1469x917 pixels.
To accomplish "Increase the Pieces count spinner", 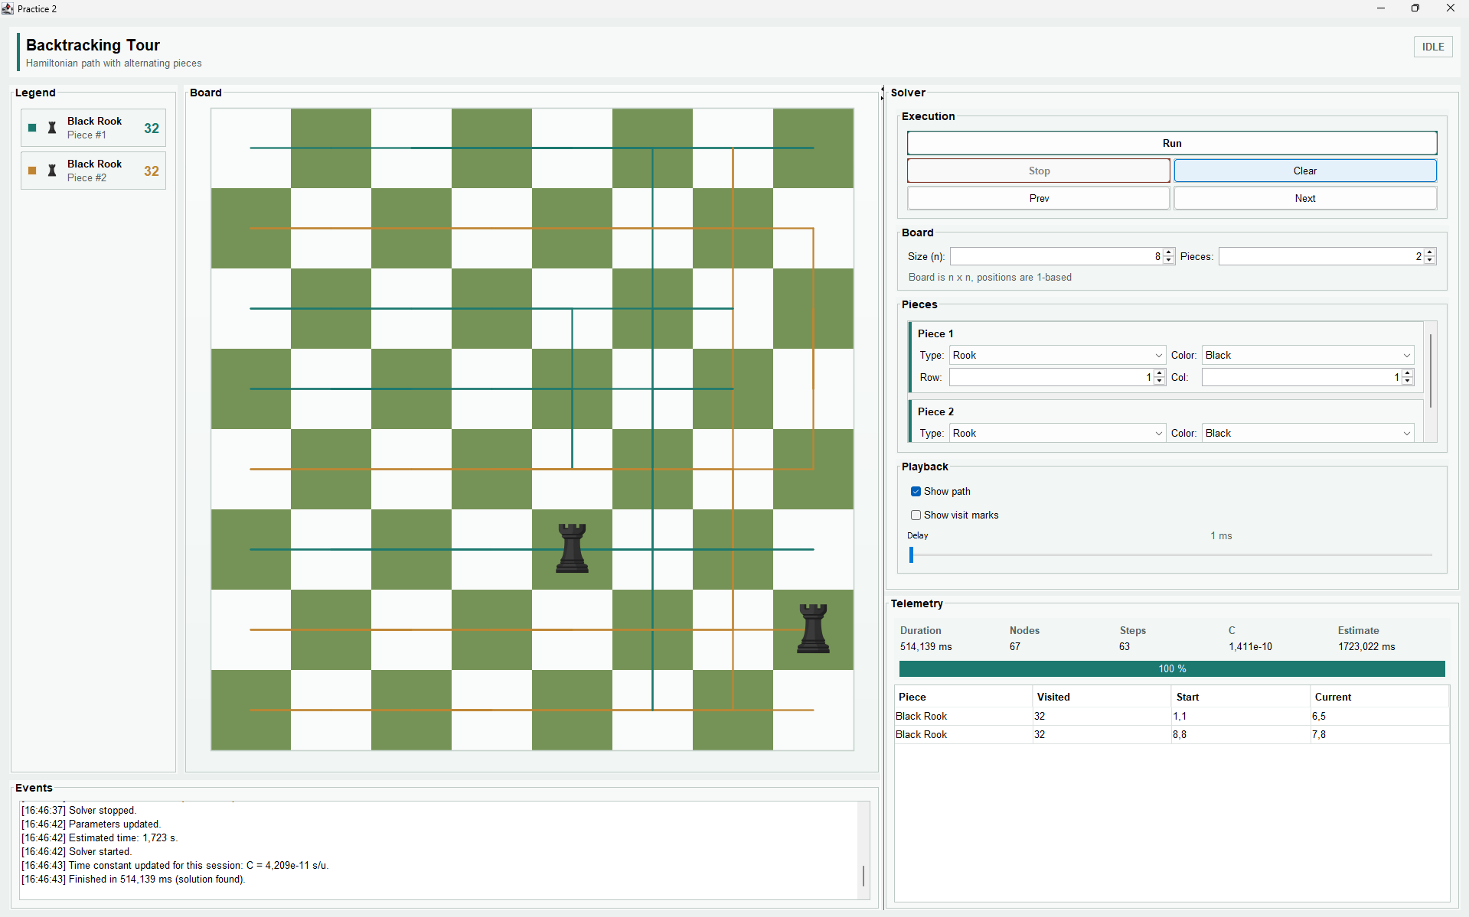I will (1429, 252).
